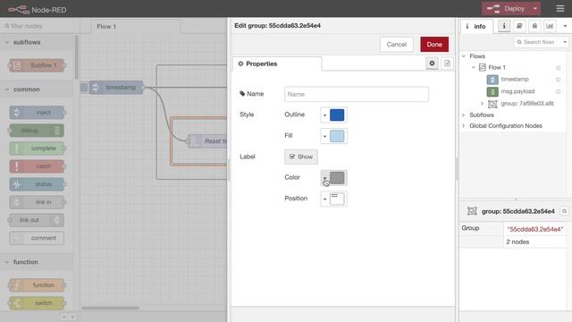Viewport: 572px width, 322px height.
Task: Open the Flow 1 workspace tab
Action: (x=135, y=26)
